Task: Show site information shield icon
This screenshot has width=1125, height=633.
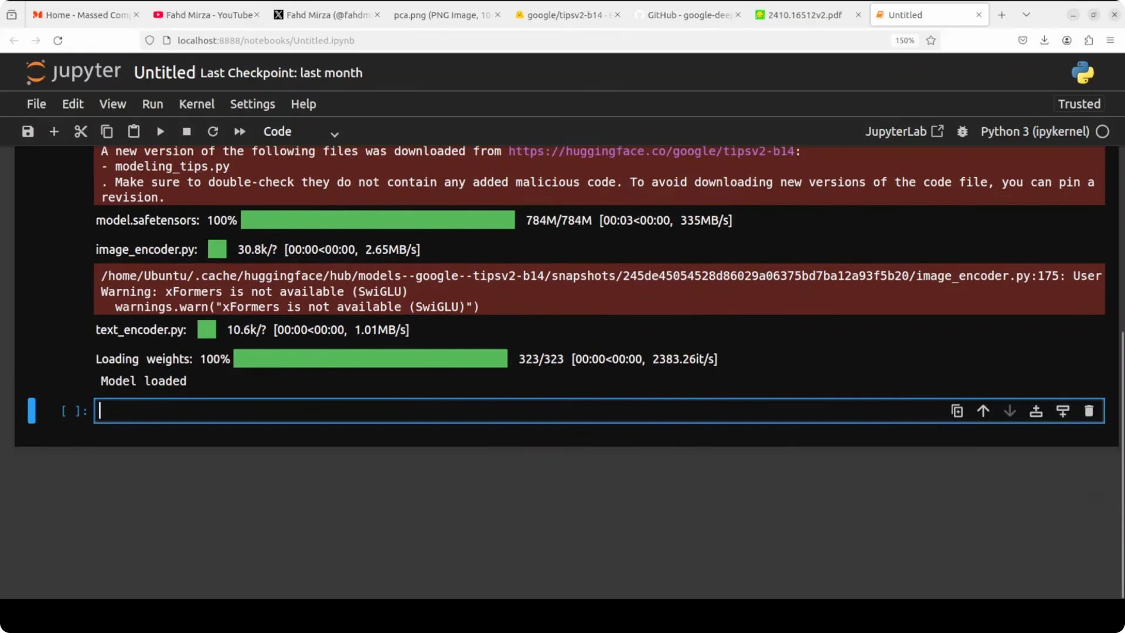Action: point(149,40)
